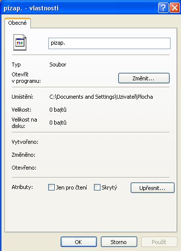Click the 0 bajtů value beside Velikost na disku

(58, 123)
